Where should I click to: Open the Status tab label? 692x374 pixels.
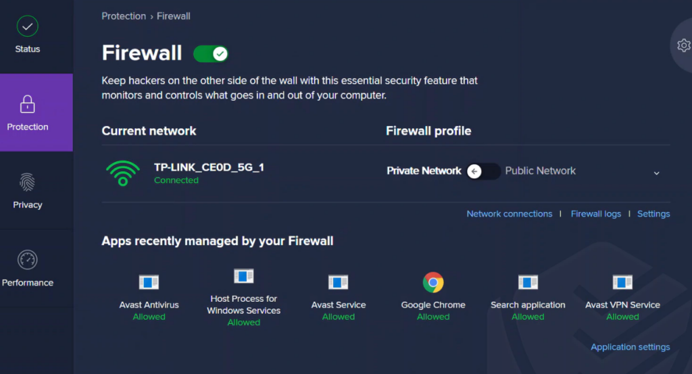(x=27, y=49)
